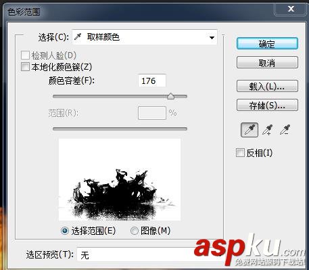Choose the 图像(M) radio button
Image resolution: width=309 pixels, height=270 pixels.
point(135,231)
